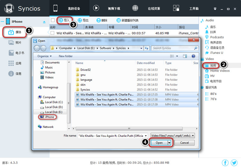Expand the address bar history dropdown
The image size is (241, 168).
pyautogui.click(x=141, y=48)
